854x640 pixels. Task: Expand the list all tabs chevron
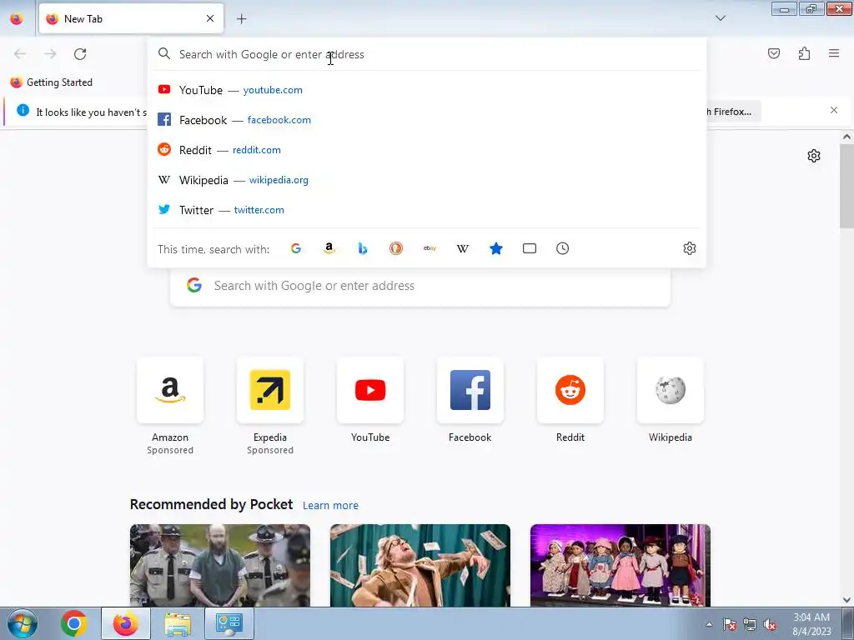[721, 18]
